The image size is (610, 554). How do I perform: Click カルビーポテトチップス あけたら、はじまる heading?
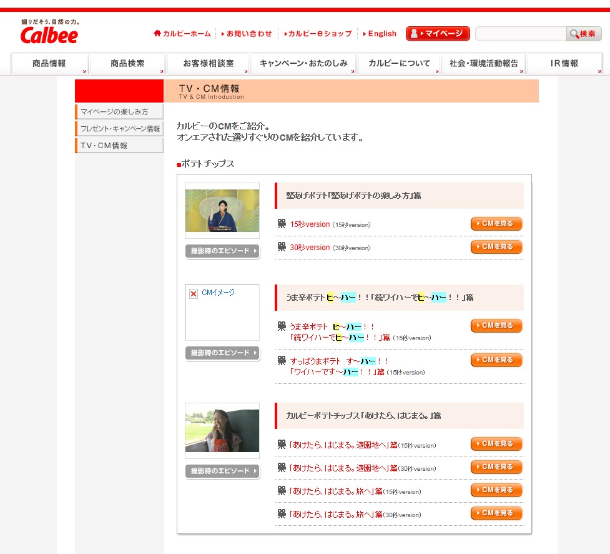[x=363, y=416]
